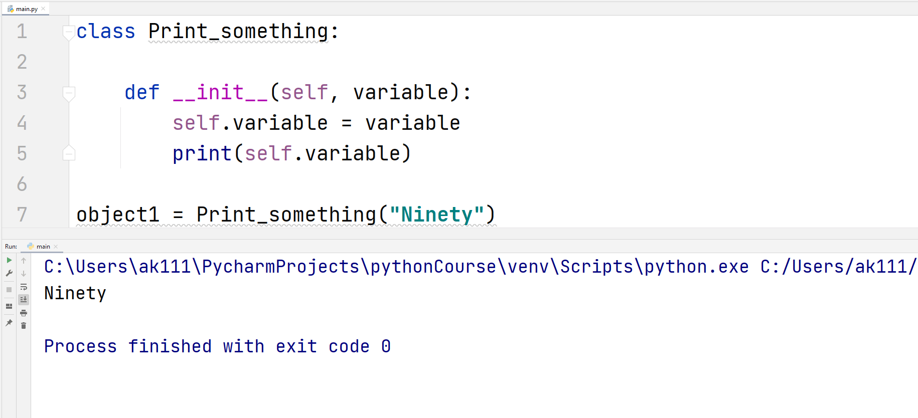
Task: Toggle scroll to end of console output
Action: [24, 300]
